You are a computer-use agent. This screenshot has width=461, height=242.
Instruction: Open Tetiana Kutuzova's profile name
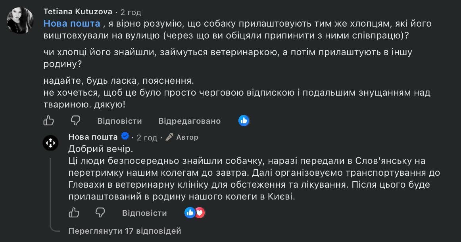pyautogui.click(x=78, y=12)
